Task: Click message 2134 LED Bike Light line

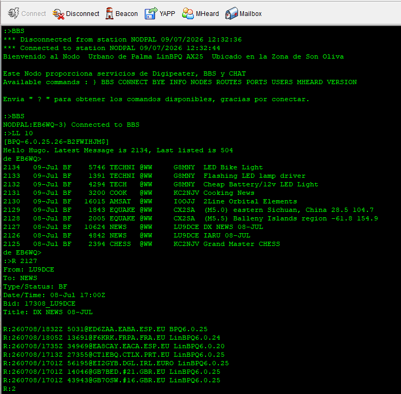Action: coord(133,168)
